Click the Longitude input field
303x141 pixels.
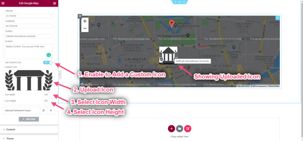click(x=29, y=26)
